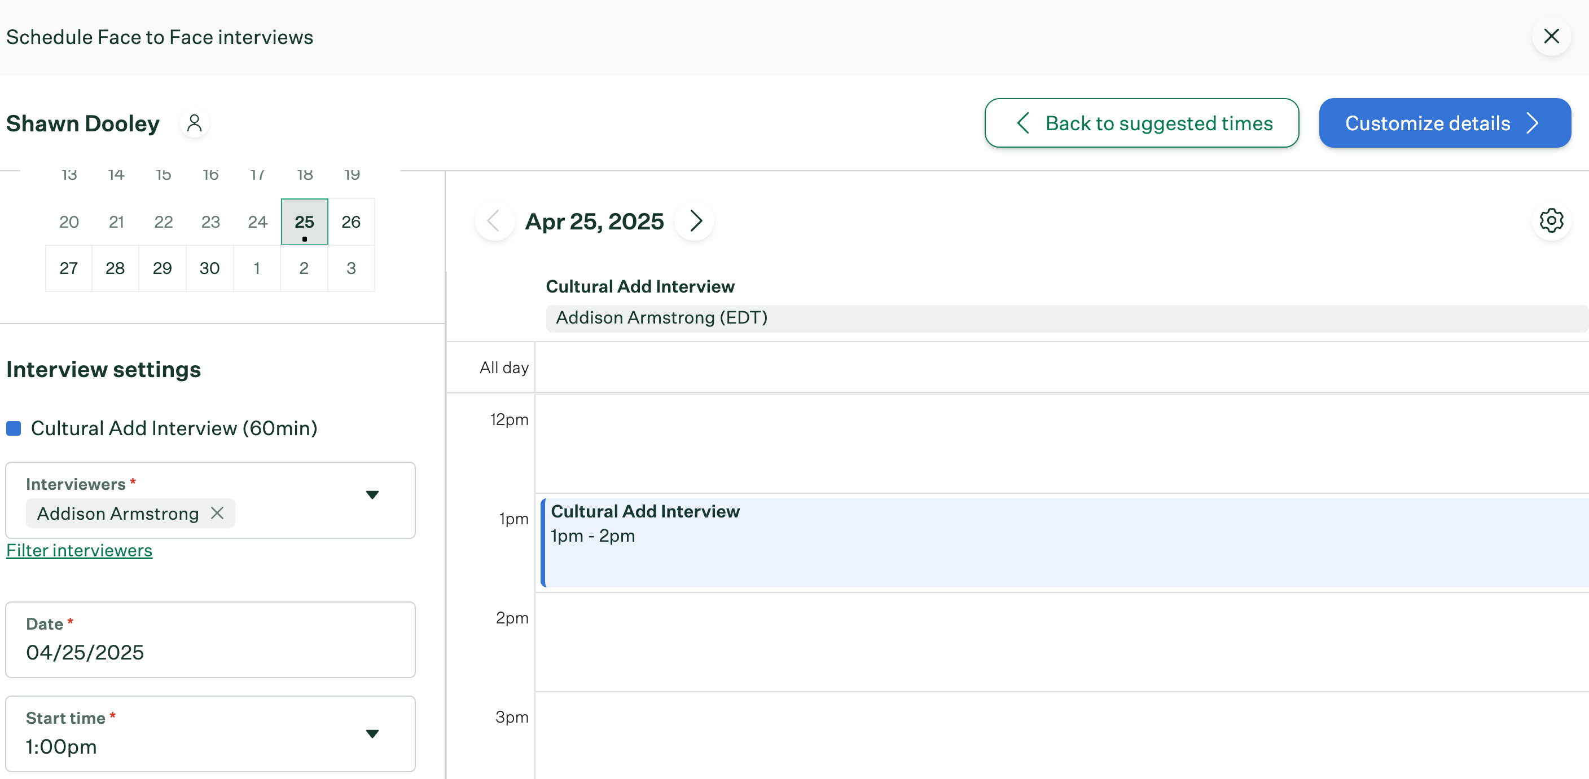1589x779 pixels.
Task: Select date 23 in mini calendar
Action: 210,222
